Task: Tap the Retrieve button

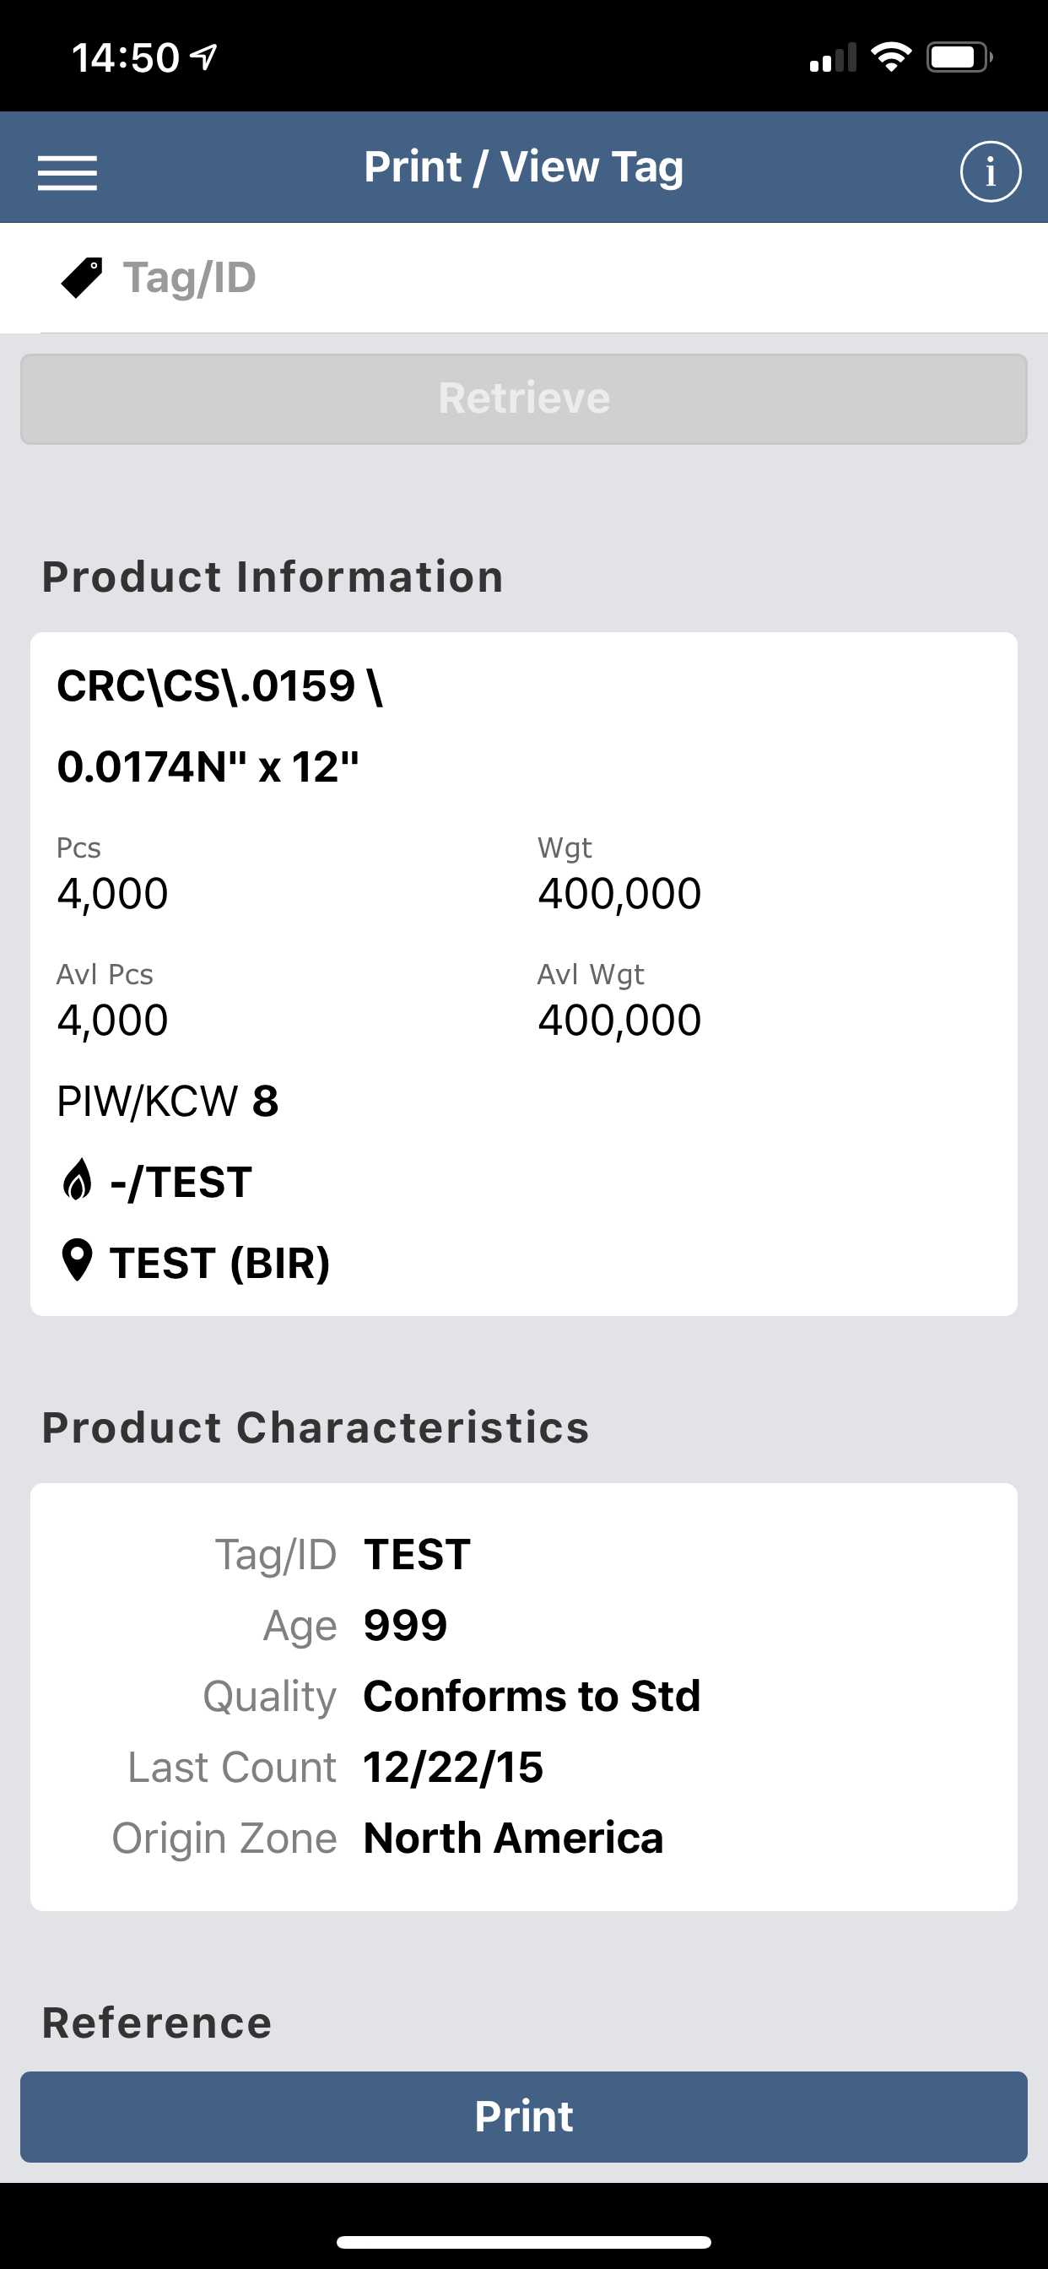Action: click(524, 399)
